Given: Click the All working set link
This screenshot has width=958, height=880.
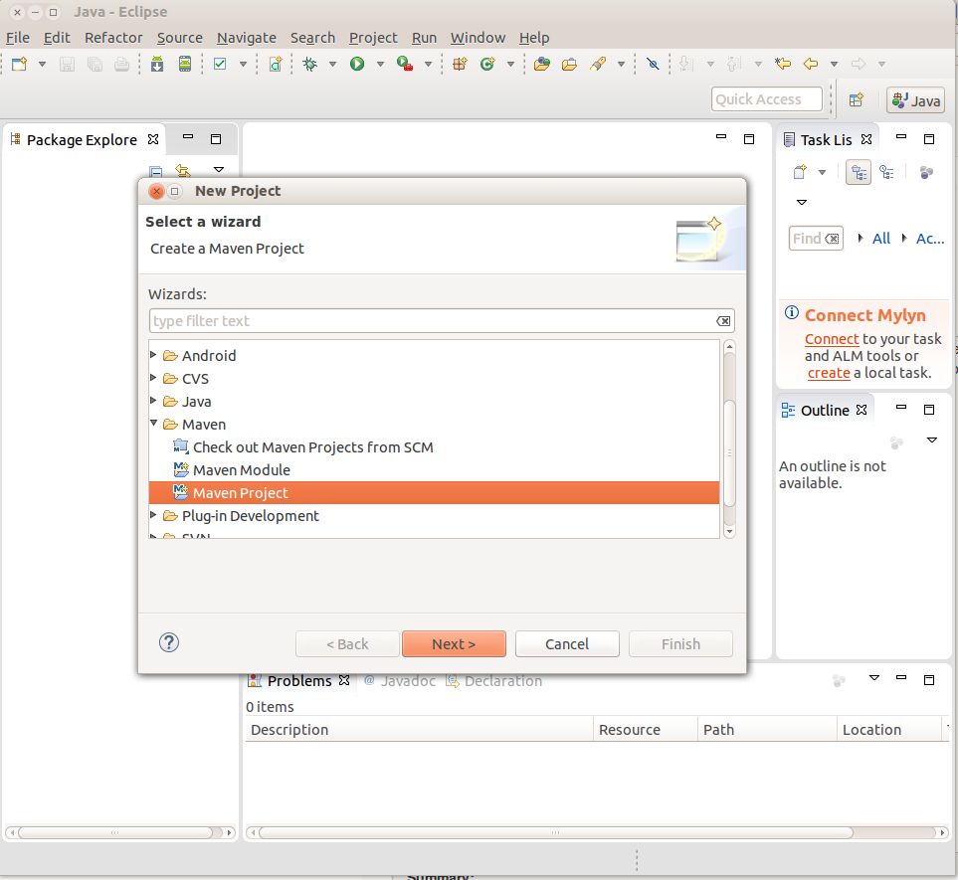Looking at the screenshot, I should (881, 239).
